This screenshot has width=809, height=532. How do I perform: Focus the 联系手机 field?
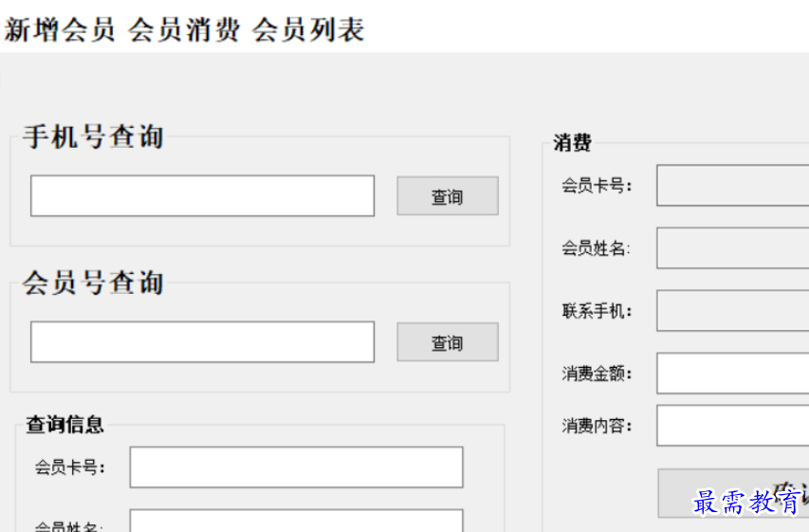tap(732, 311)
